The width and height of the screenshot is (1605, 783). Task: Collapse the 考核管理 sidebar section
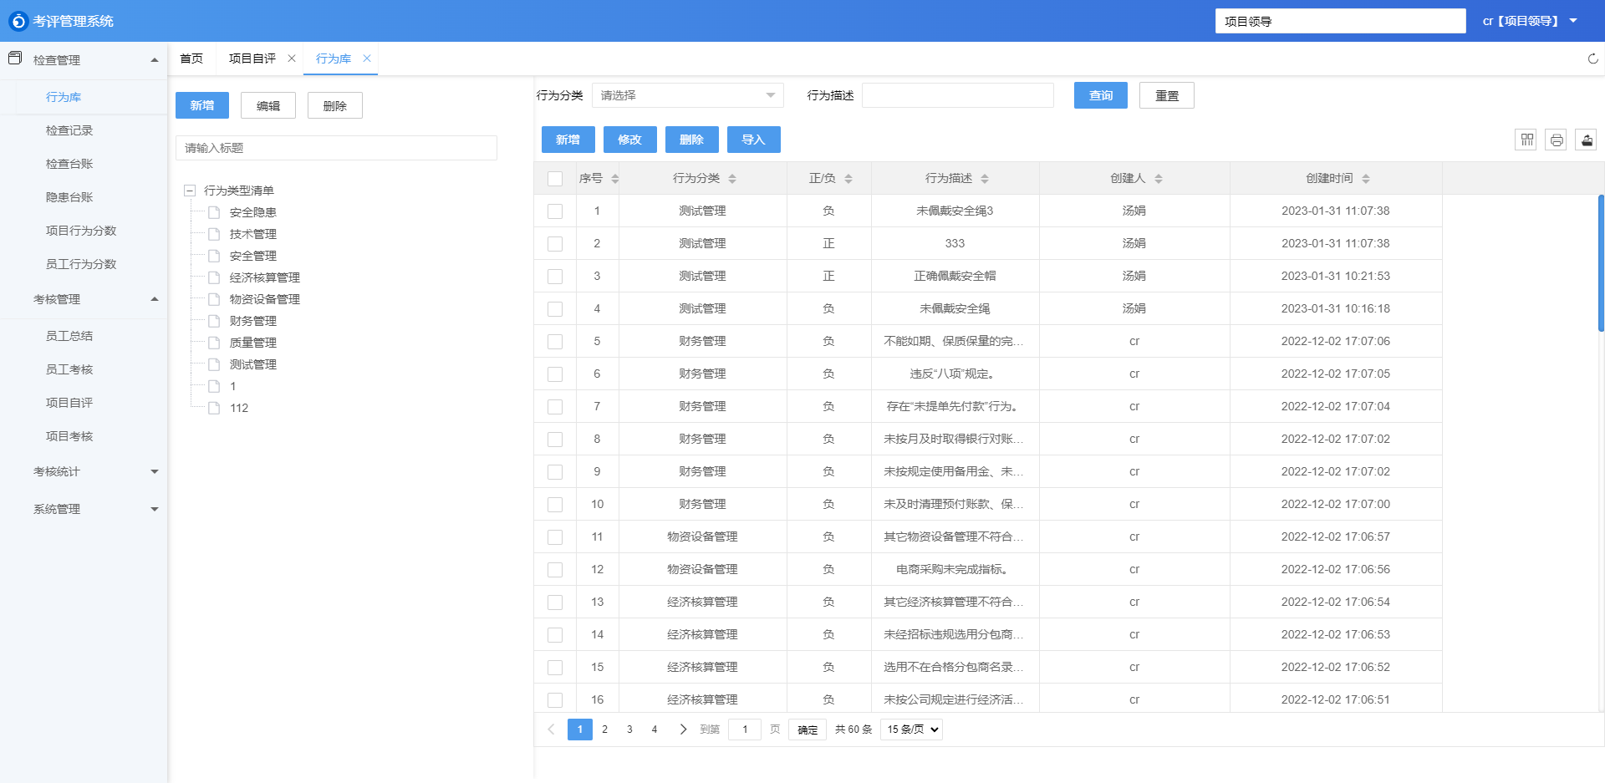point(155,299)
